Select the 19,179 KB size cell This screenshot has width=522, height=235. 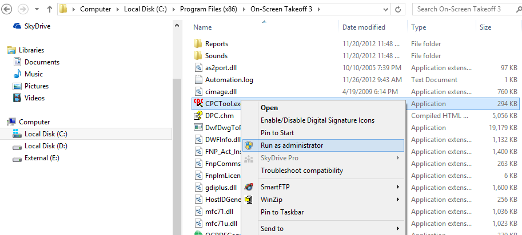click(x=502, y=127)
